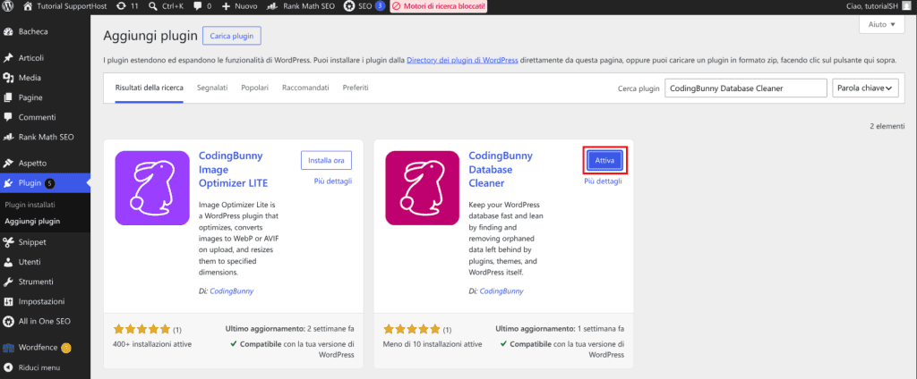Open the Parola chiave search type dropdown

click(x=865, y=88)
